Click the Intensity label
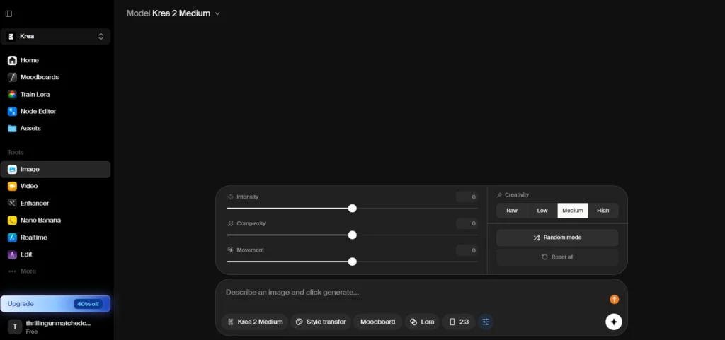The width and height of the screenshot is (725, 340). pos(247,197)
